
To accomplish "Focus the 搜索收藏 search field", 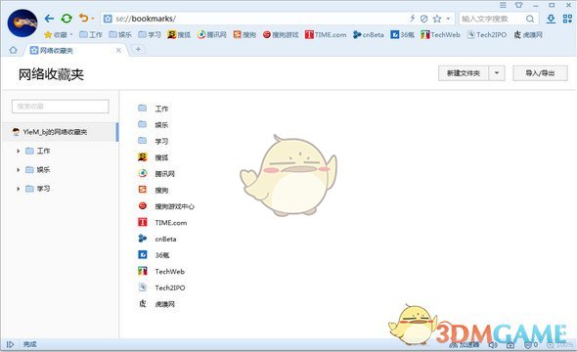I will click(x=61, y=107).
